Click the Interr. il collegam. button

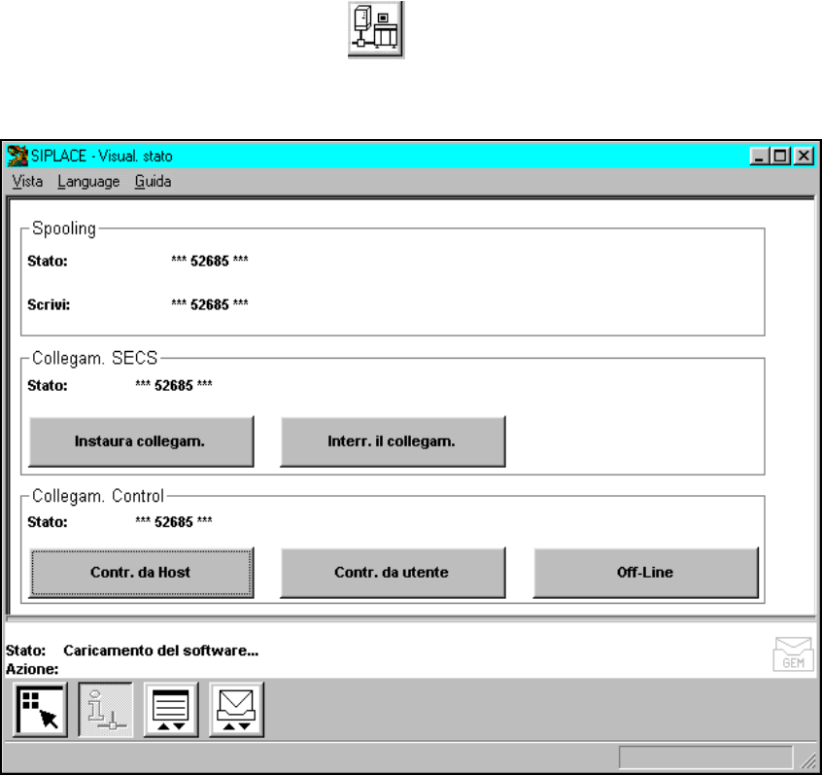coord(393,441)
